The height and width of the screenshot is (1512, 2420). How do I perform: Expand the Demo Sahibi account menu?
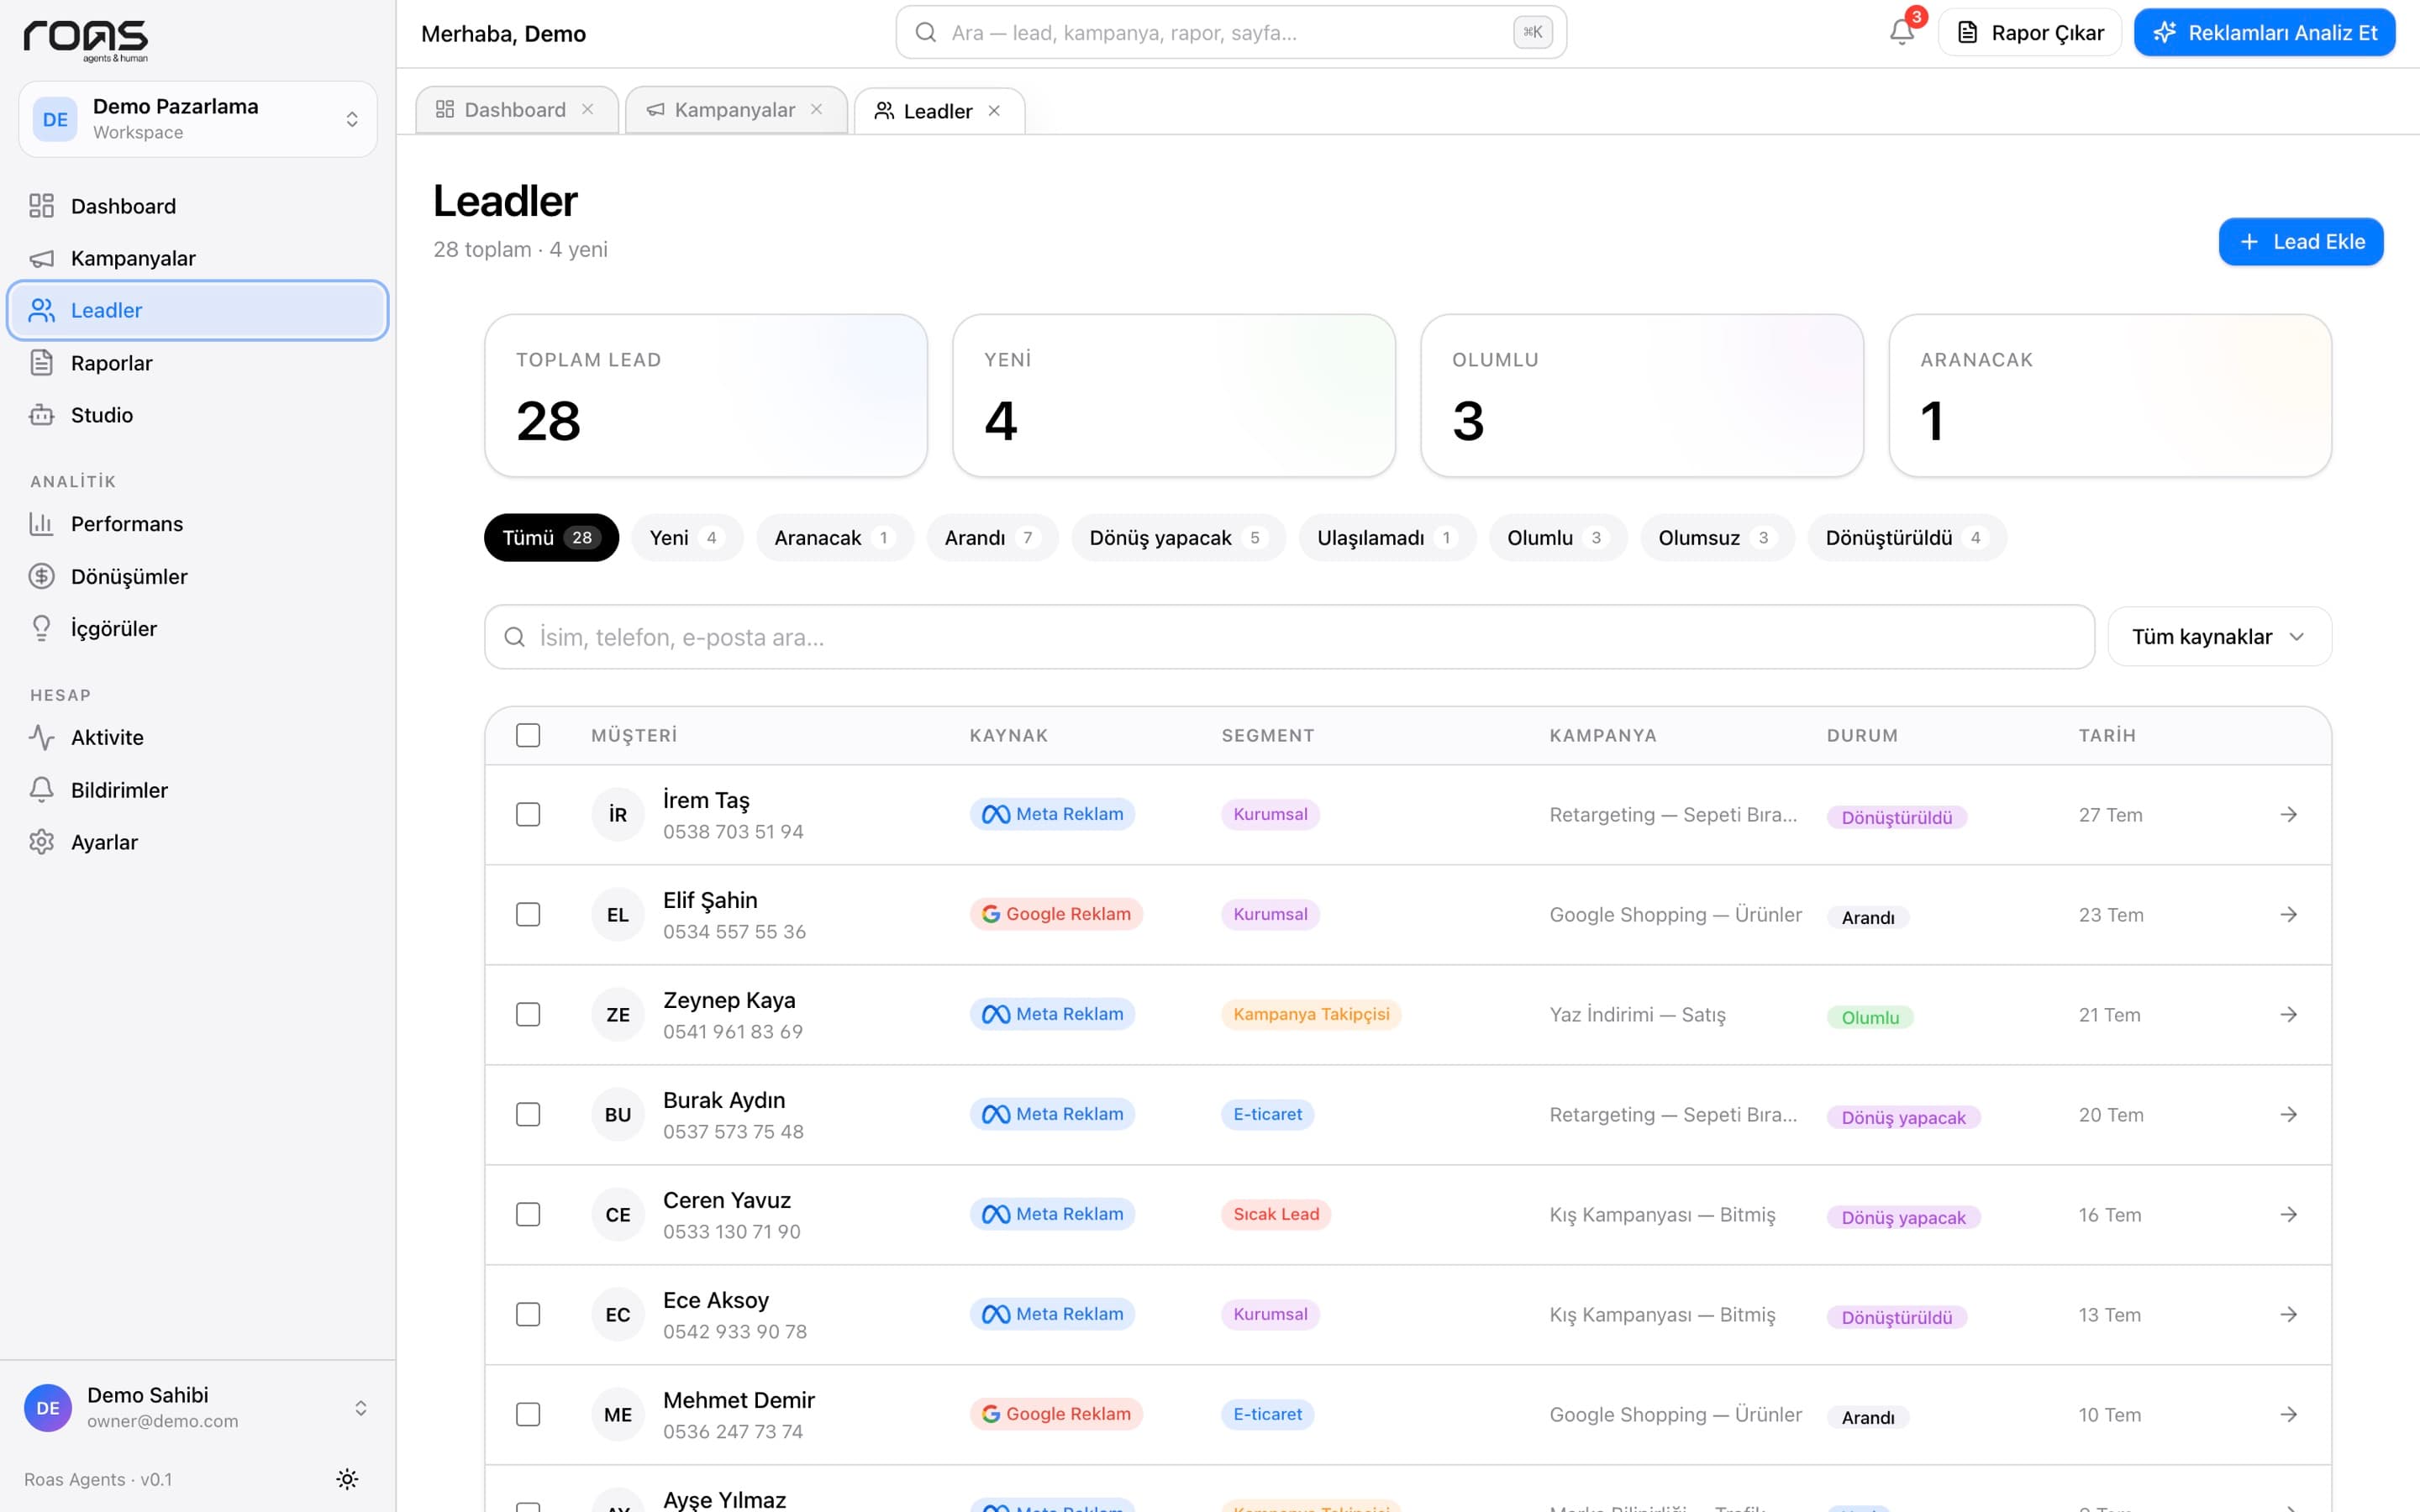tap(198, 1407)
